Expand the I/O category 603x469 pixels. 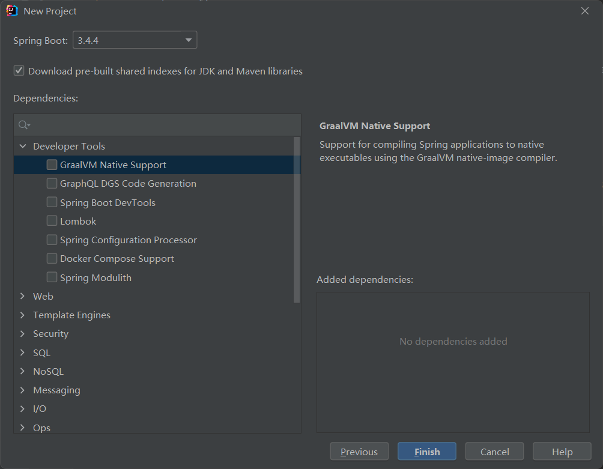22,408
